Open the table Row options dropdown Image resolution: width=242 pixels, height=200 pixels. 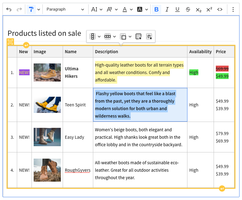tap(110, 36)
